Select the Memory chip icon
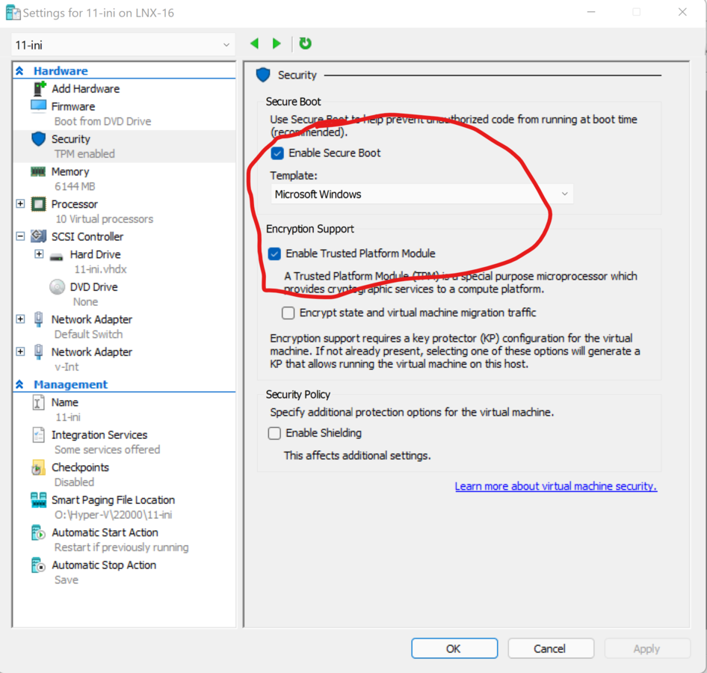The height and width of the screenshot is (673, 707). (x=38, y=171)
